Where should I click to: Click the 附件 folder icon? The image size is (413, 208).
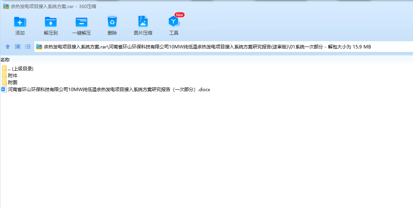pyautogui.click(x=4, y=76)
